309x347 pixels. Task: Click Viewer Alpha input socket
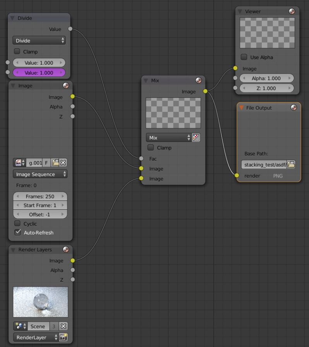tap(236, 78)
